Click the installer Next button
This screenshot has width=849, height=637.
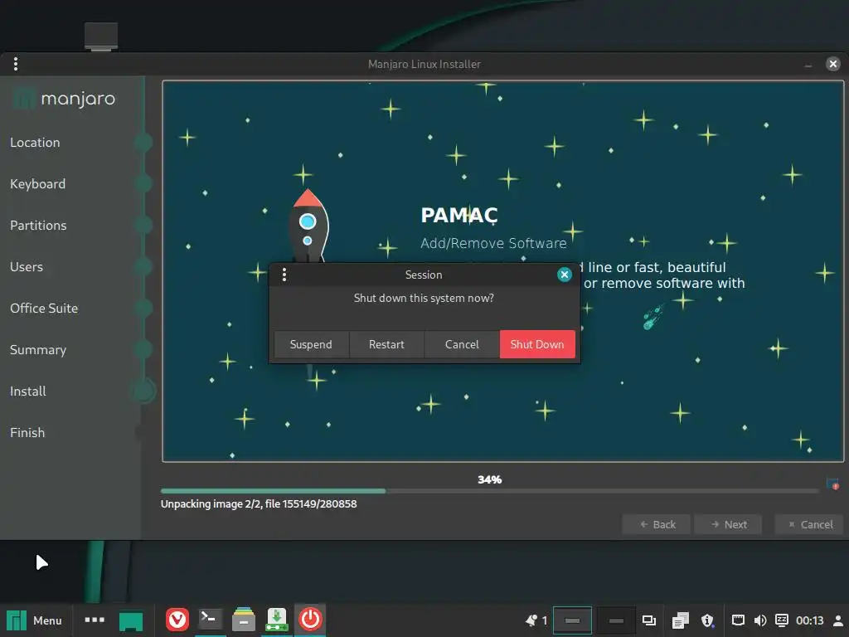coord(728,524)
